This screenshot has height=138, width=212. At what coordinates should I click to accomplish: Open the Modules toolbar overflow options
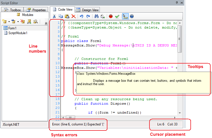click(46, 23)
